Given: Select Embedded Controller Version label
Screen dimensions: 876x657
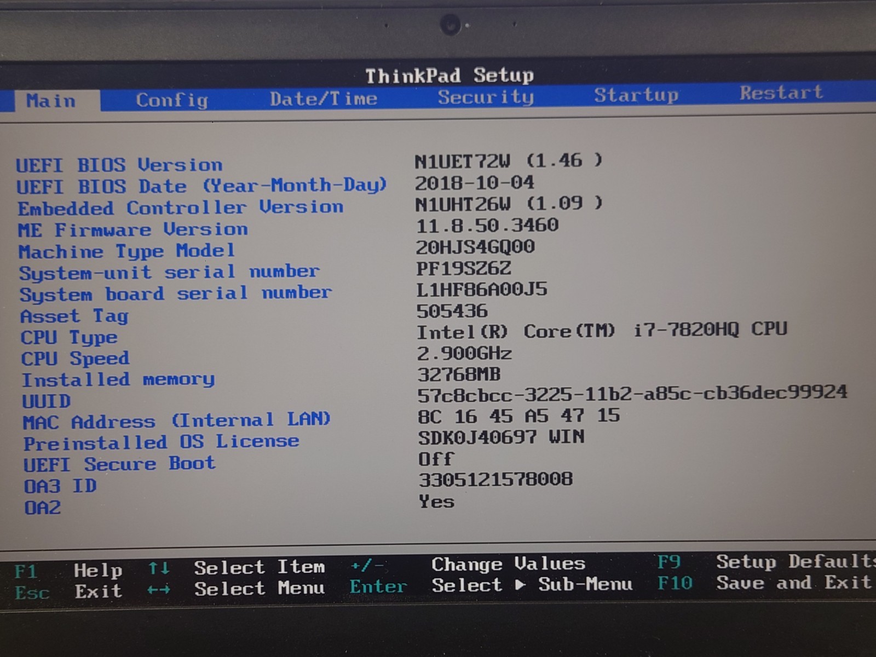Looking at the screenshot, I should coord(181,208).
